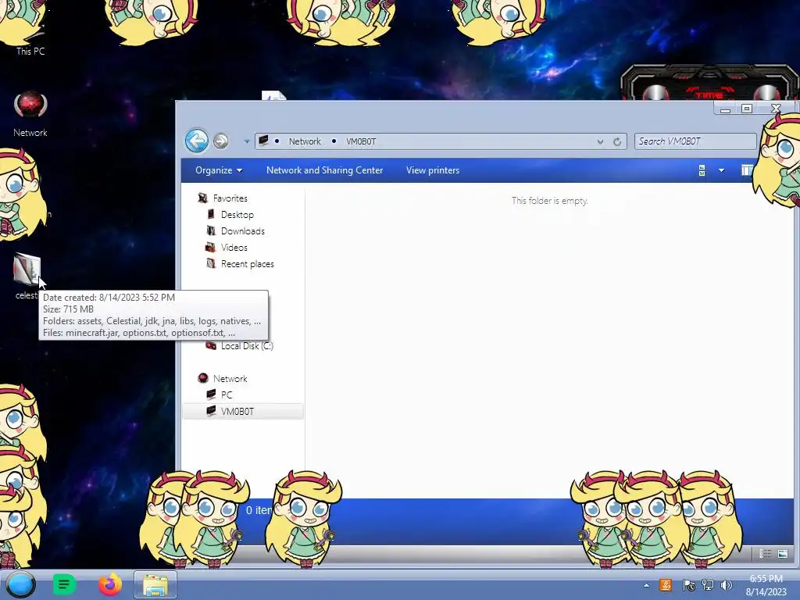Open Network and Sharing Center

(324, 170)
